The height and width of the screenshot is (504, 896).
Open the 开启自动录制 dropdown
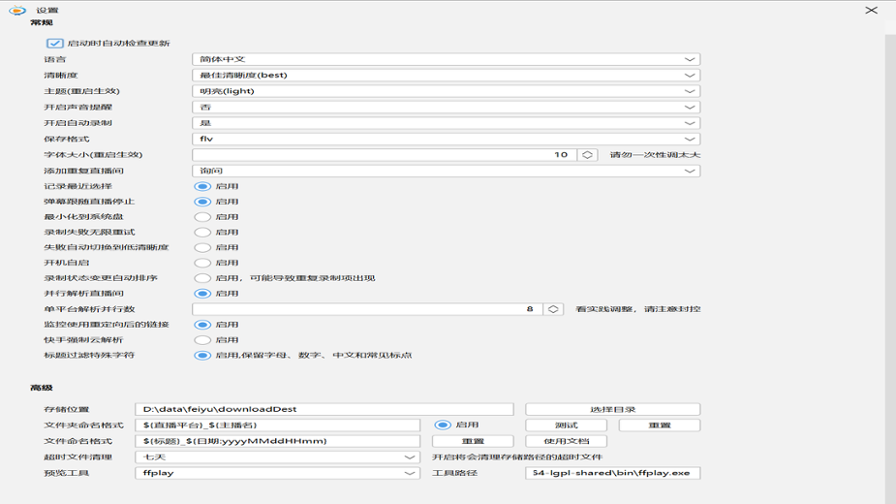pos(446,123)
